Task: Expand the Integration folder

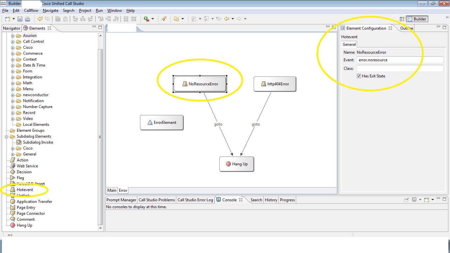Action: click(13, 77)
